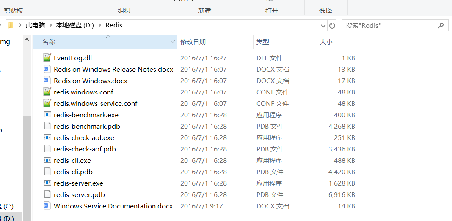
Task: Click the search magnifier icon
Action: pyautogui.click(x=441, y=26)
